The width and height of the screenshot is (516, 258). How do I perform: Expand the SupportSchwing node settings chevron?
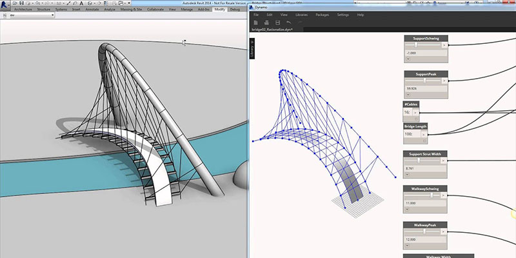(408, 59)
